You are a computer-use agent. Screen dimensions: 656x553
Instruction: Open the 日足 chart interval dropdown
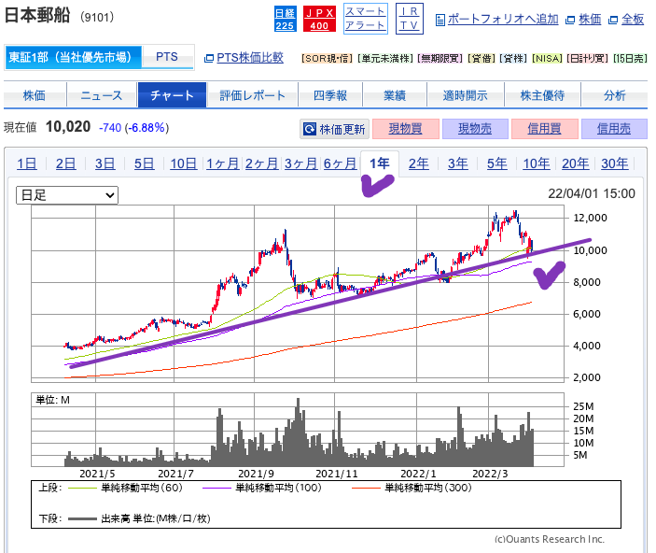pos(67,195)
